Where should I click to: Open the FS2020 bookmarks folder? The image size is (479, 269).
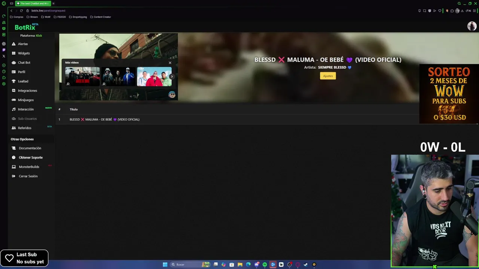click(60, 17)
